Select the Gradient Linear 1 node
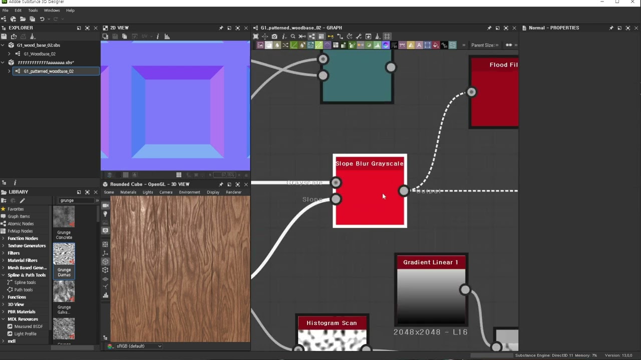 point(431,290)
